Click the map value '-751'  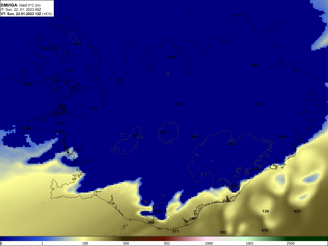pyautogui.click(x=93, y=109)
